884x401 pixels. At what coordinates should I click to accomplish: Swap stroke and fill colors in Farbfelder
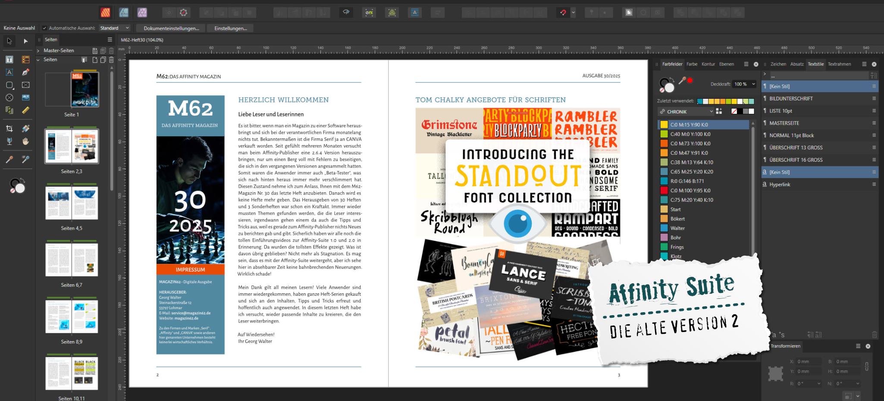[x=672, y=80]
